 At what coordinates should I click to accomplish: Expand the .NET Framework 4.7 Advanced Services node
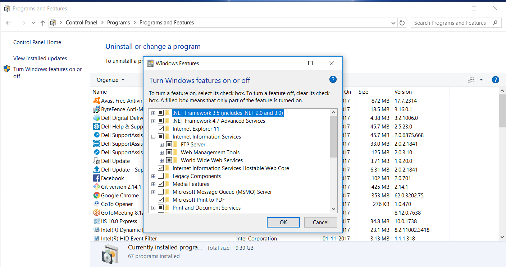tap(154, 121)
